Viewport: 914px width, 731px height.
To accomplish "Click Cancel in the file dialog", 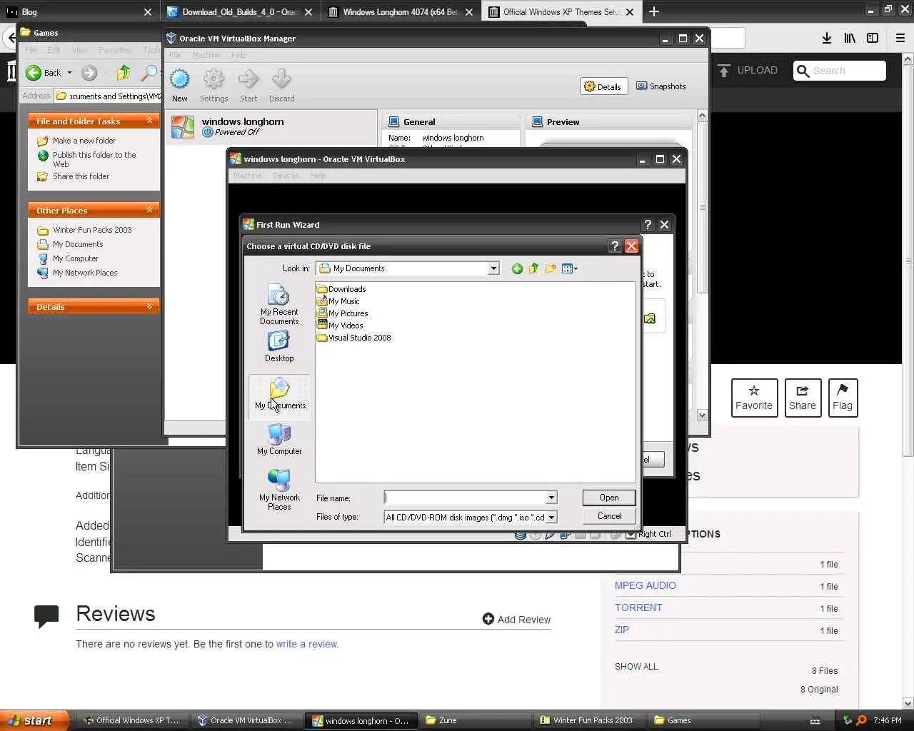I will click(609, 516).
